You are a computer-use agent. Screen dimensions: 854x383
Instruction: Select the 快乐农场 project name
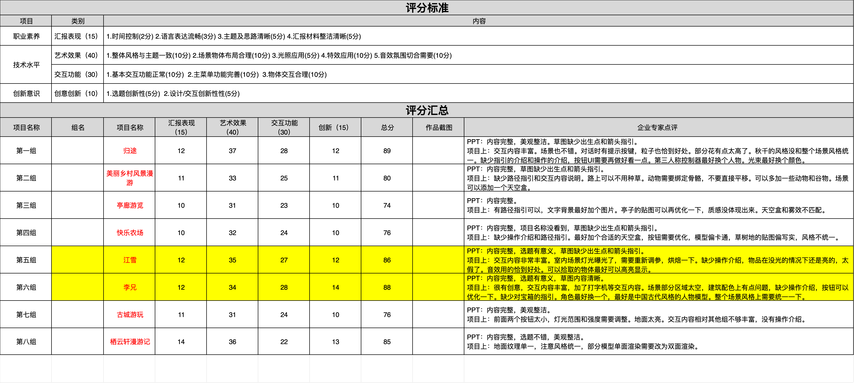(130, 233)
